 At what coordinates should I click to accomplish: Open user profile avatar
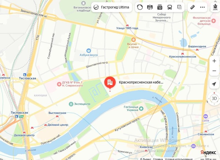[x=215, y=7]
